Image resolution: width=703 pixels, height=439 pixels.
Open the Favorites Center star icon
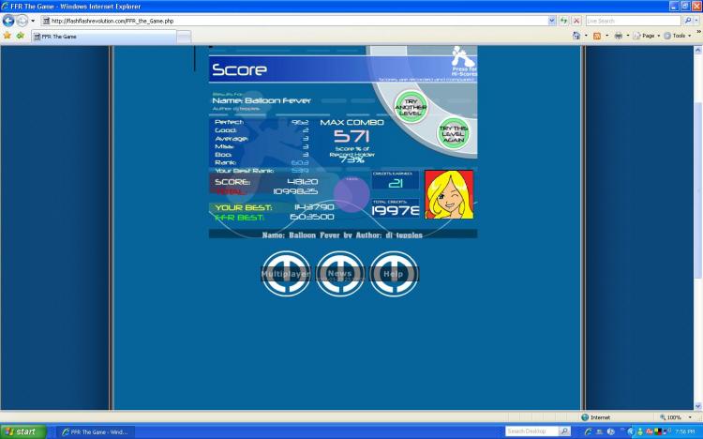click(7, 36)
